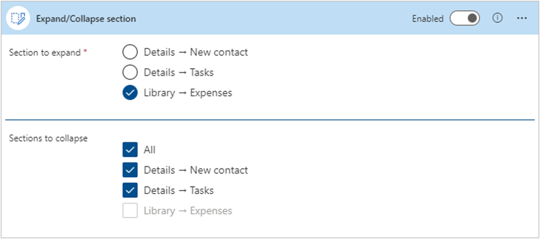This screenshot has width=540, height=239.
Task: Click the greyed-out 'Library → Expenses' checkbox
Action: [x=130, y=211]
